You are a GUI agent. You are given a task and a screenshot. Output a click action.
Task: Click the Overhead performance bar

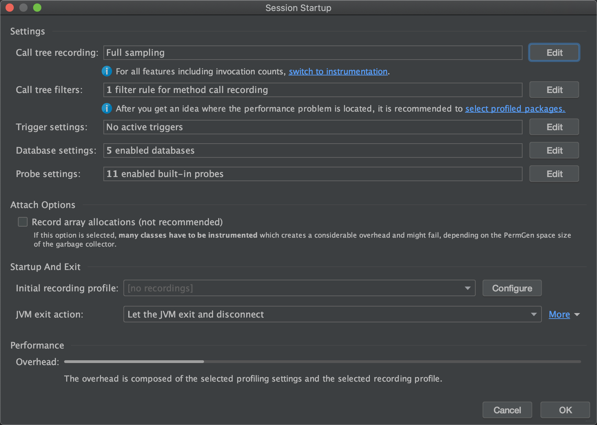click(322, 362)
